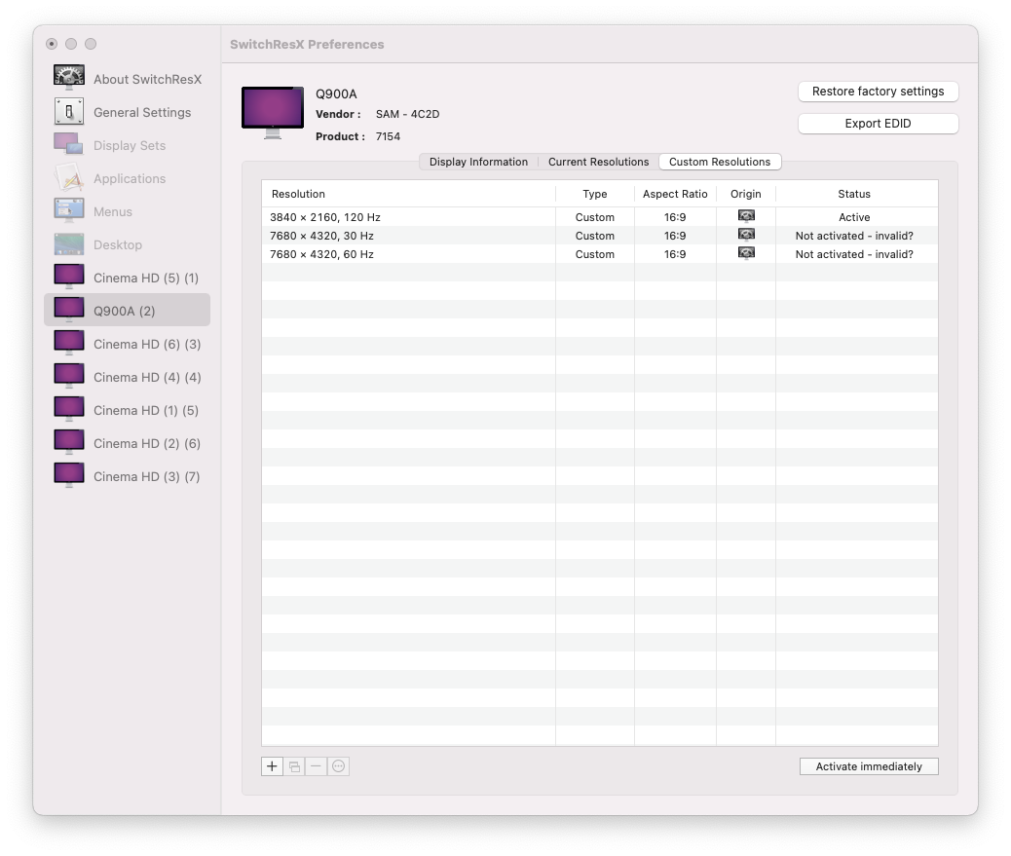The width and height of the screenshot is (1011, 856).
Task: Click status of 7680 × 4320, 30 Hz row
Action: pyautogui.click(x=854, y=236)
